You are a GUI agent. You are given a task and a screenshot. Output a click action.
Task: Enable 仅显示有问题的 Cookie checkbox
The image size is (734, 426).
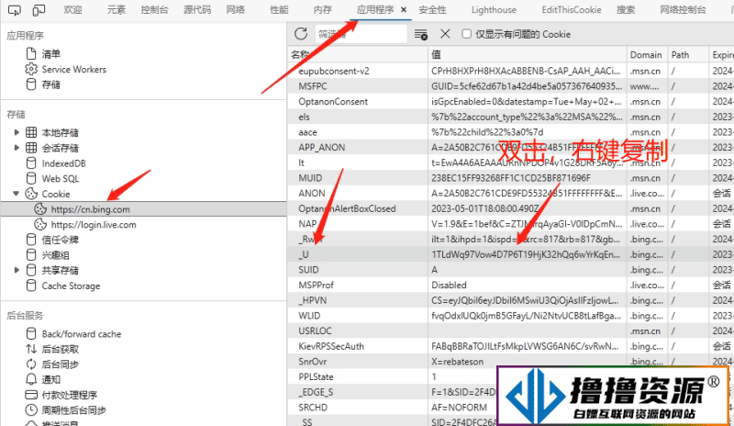click(x=466, y=34)
